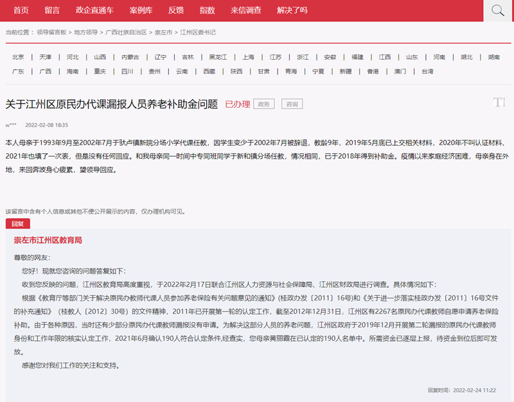Click the 已办理 status label
Screen dimensions: 514x402
pos(237,104)
